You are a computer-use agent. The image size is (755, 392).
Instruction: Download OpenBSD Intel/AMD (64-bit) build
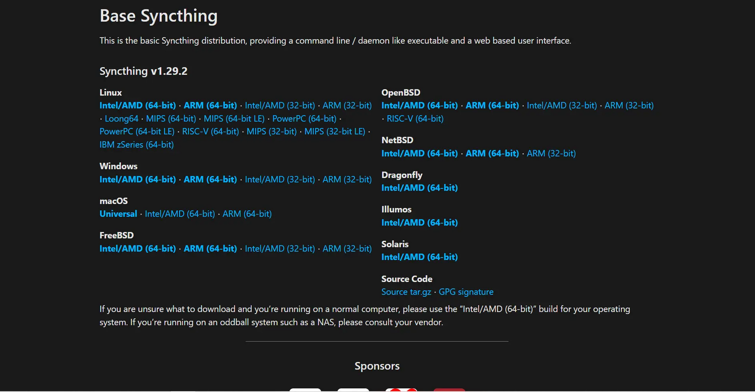click(419, 106)
